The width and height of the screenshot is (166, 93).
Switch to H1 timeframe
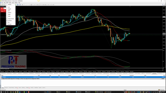point(47,5)
